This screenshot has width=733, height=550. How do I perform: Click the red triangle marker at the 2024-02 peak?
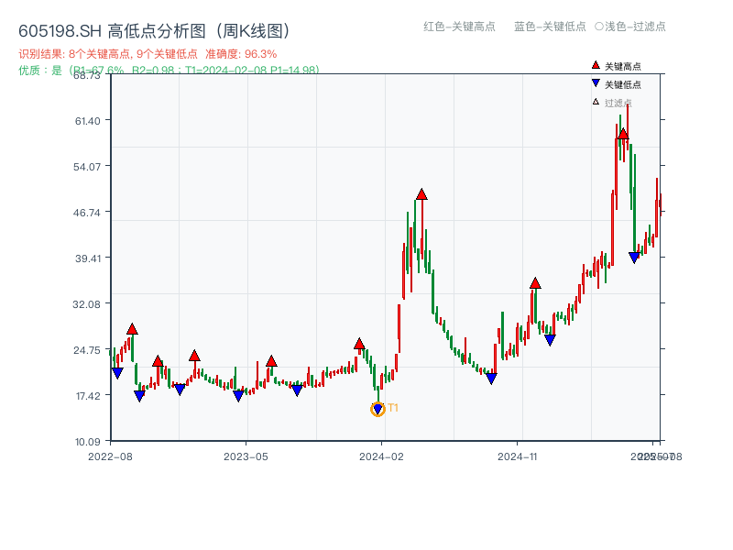421,194
